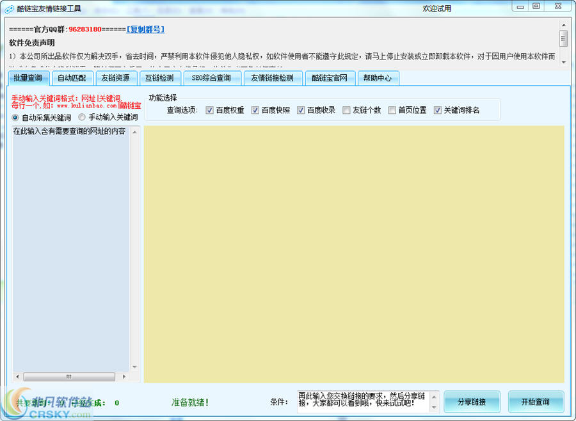Open the 自动匹配 tab
The image size is (576, 421).
tap(72, 78)
